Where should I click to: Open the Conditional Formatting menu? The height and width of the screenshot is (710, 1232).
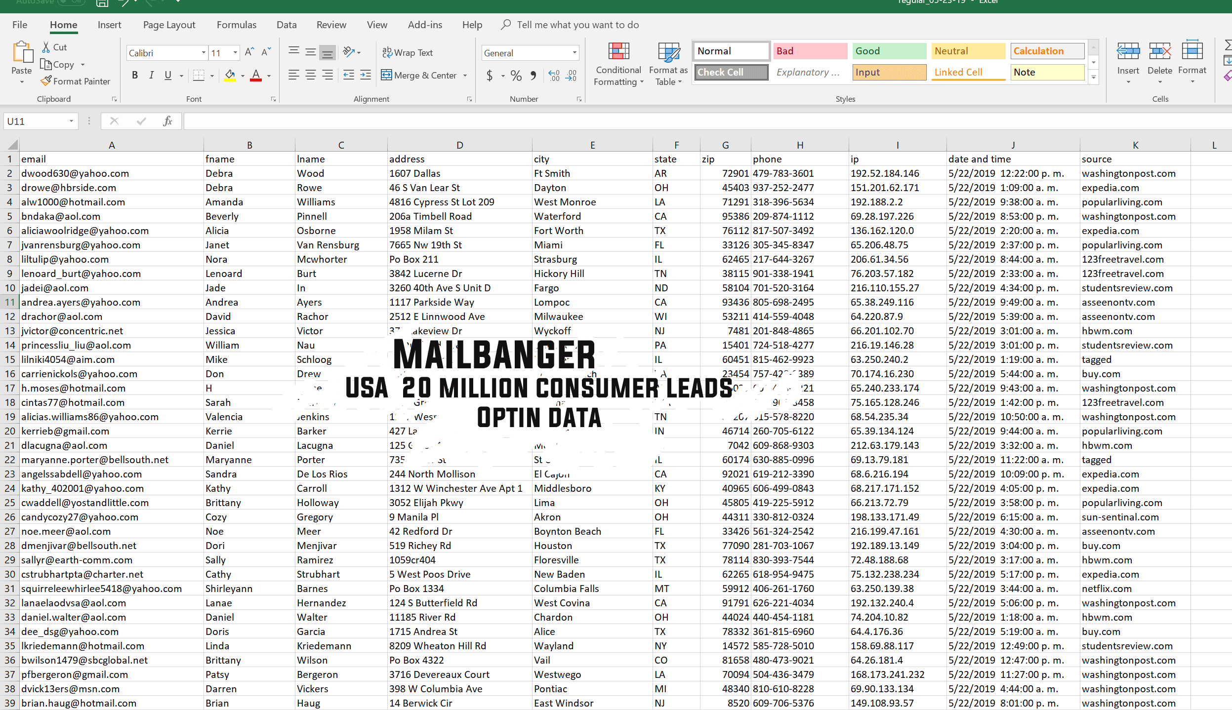pos(618,64)
